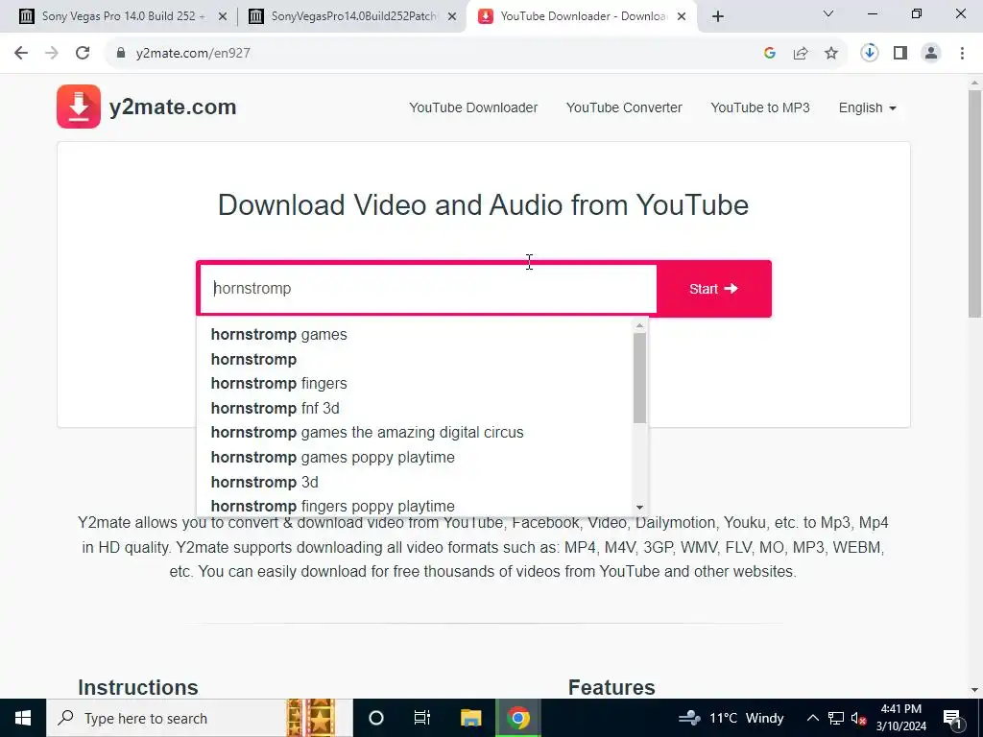Open the English language dropdown
This screenshot has height=737, width=983.
pos(868,107)
